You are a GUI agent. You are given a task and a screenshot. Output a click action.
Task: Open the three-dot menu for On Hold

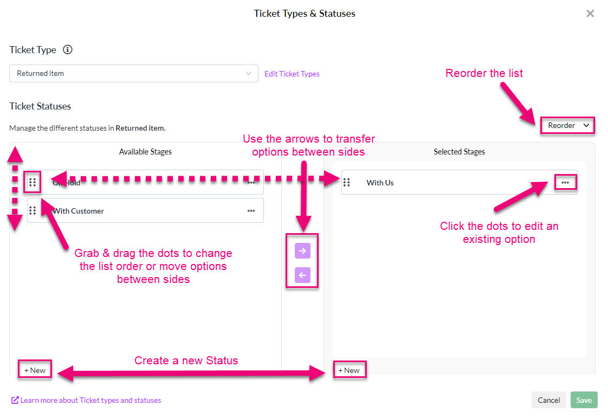tap(251, 182)
